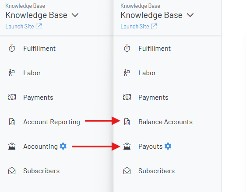
Task: Click the bank building icon beside Accounting
Action: [12, 146]
